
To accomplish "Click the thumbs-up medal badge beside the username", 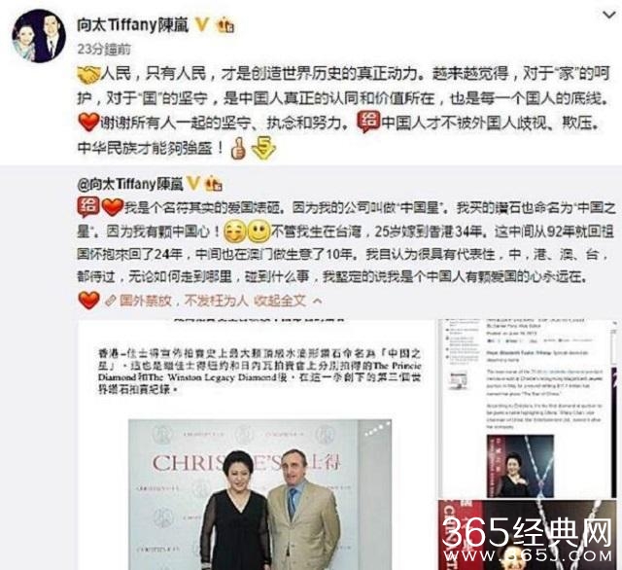I will (x=225, y=25).
